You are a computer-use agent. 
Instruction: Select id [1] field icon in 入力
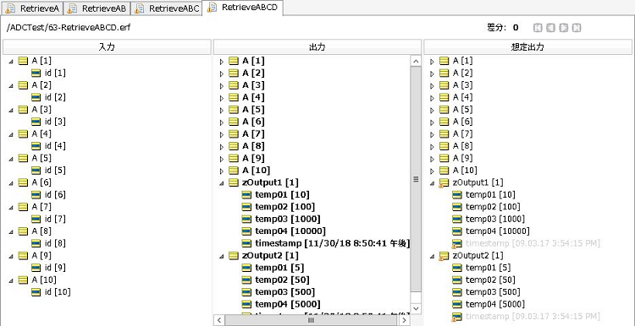tap(36, 73)
